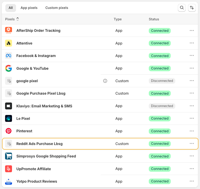Click App type cell in Klaviyo row

[x=119, y=106]
